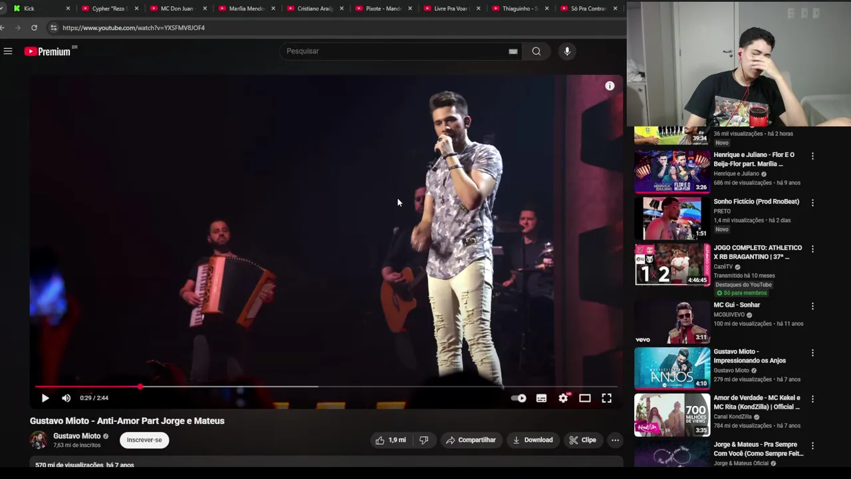Toggle subtitles/closed captions button
This screenshot has width=851, height=479.
pyautogui.click(x=541, y=398)
